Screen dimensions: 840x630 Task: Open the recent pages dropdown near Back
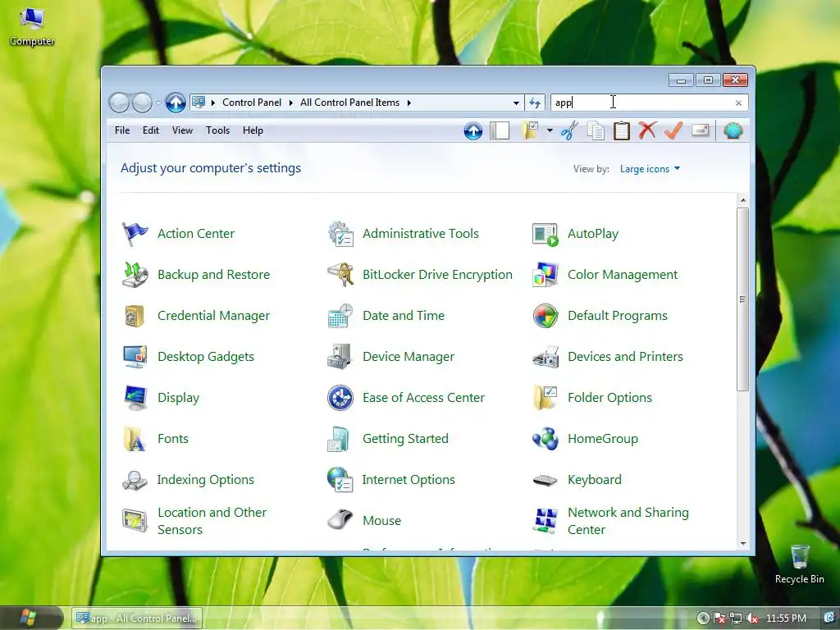[x=158, y=103]
